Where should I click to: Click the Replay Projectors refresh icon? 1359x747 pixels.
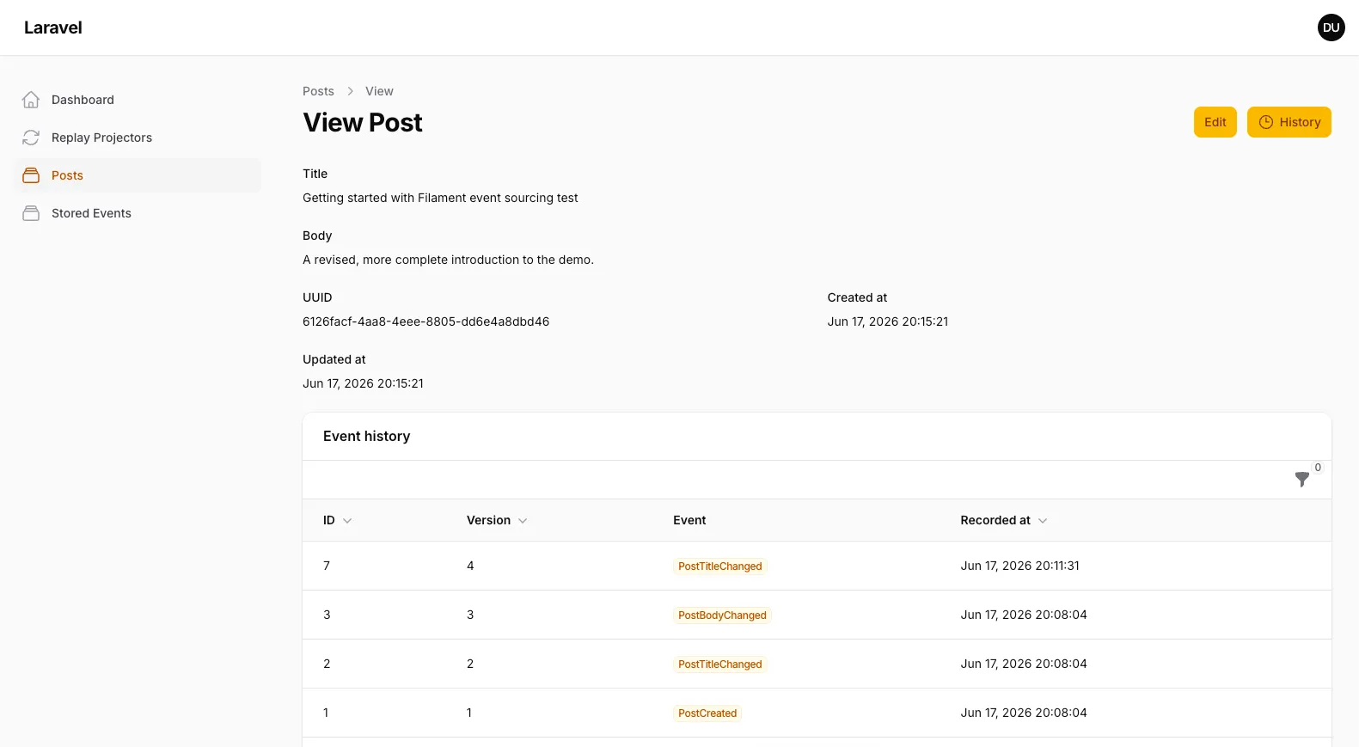31,138
